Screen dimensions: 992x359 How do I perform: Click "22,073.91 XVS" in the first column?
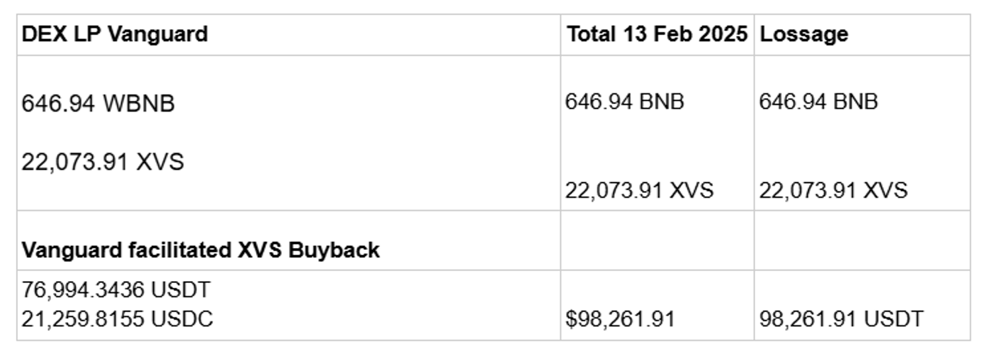103,162
